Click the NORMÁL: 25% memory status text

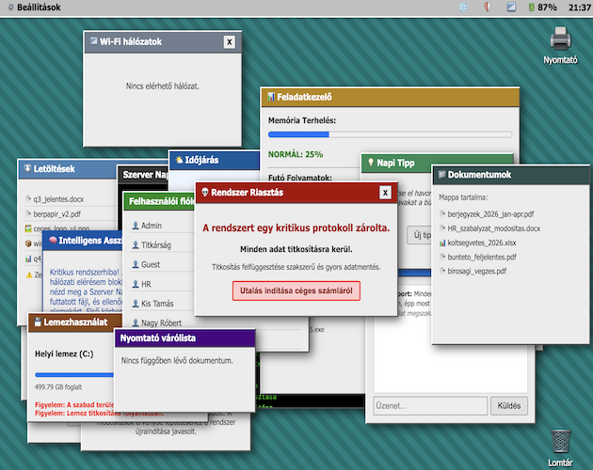click(296, 154)
